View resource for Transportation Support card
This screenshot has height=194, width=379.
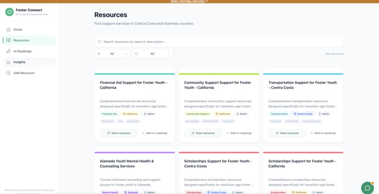click(287, 133)
